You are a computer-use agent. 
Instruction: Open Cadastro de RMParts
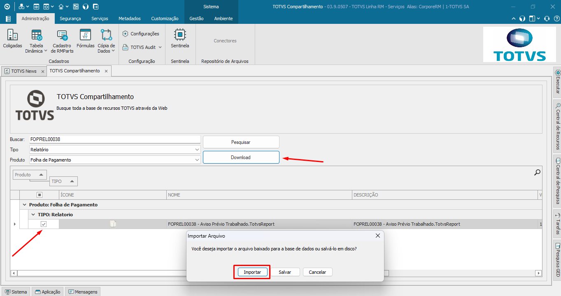pos(62,35)
